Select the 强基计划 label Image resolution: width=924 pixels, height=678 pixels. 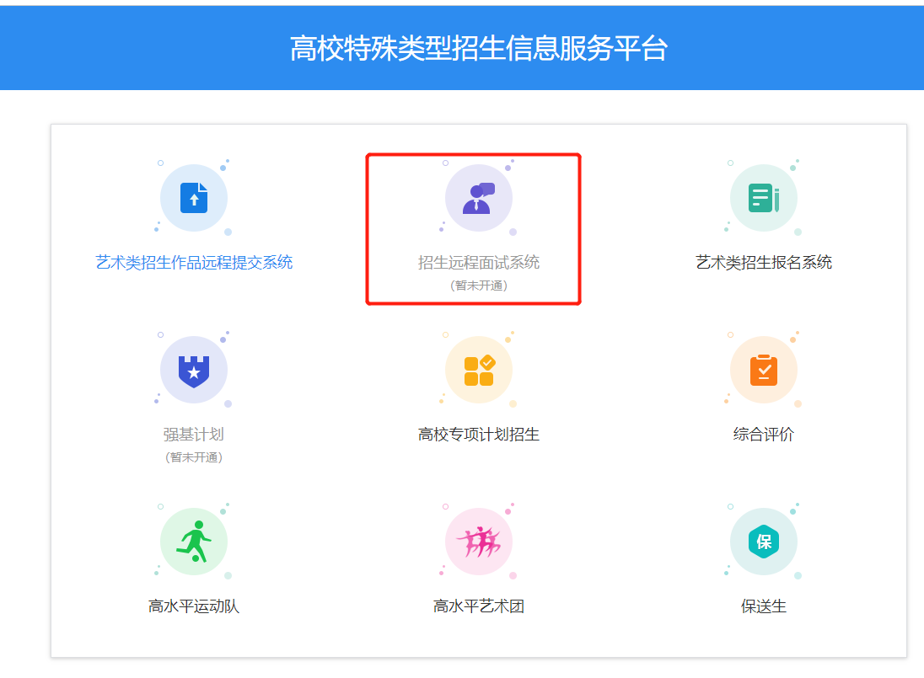(x=194, y=435)
